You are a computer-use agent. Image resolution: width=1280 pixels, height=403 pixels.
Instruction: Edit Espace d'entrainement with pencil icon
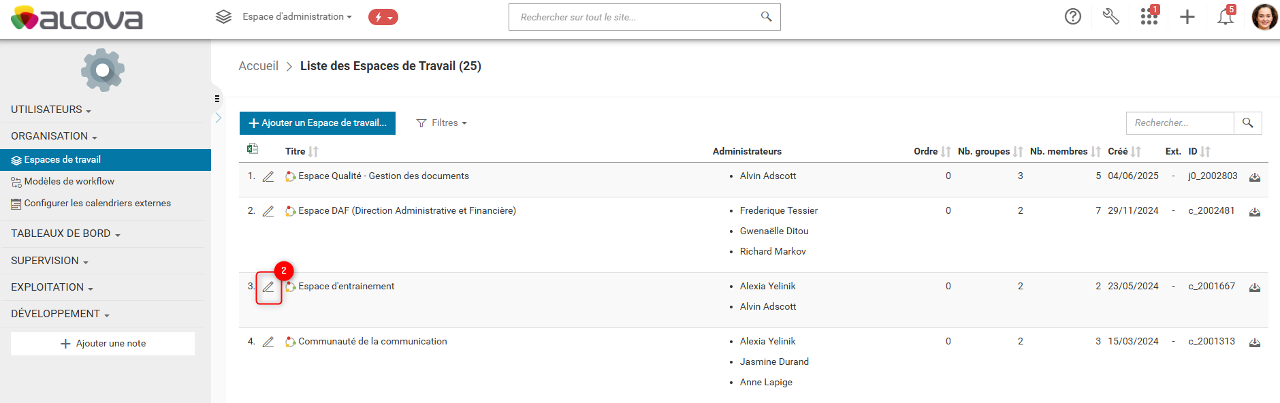point(268,287)
